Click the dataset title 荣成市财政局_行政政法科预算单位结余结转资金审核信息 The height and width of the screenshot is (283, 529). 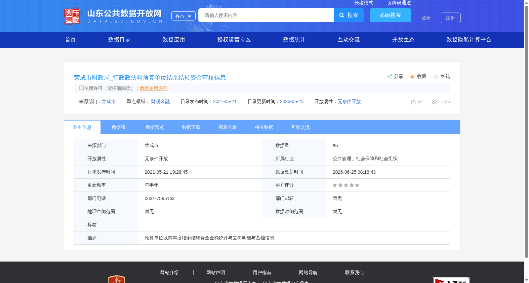150,78
